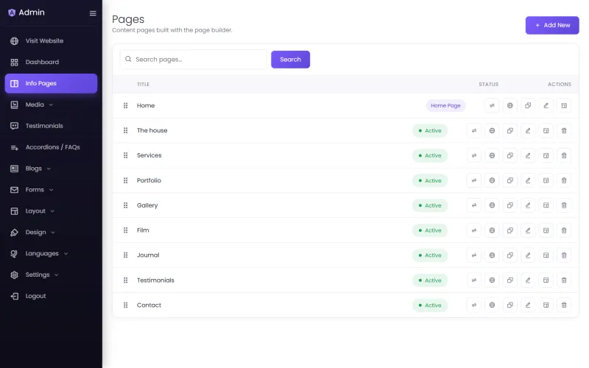Click the Add New button
589x368 pixels.
pos(551,25)
